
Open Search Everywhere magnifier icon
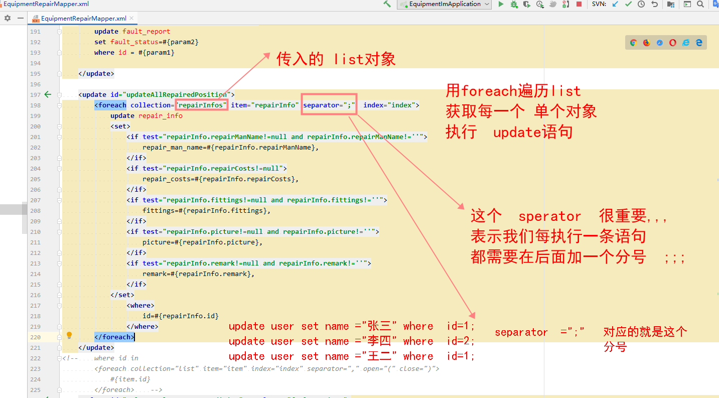[x=701, y=4]
